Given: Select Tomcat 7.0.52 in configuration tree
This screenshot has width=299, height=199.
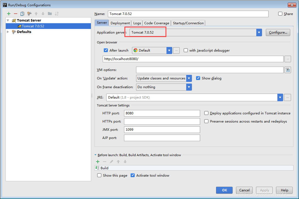Looking at the screenshot, I should [48, 26].
